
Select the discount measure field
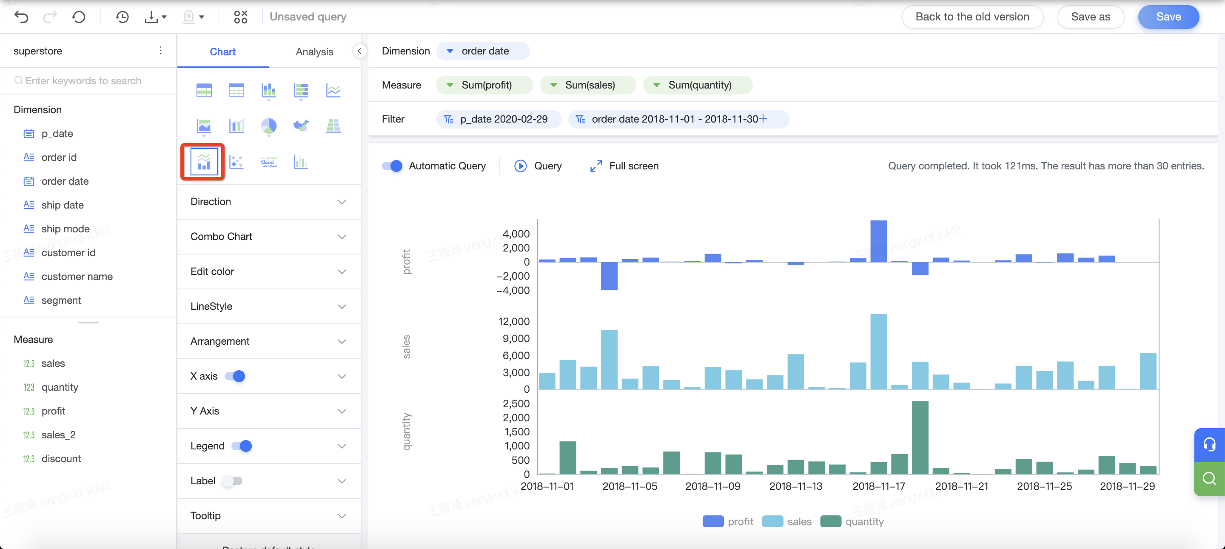61,459
